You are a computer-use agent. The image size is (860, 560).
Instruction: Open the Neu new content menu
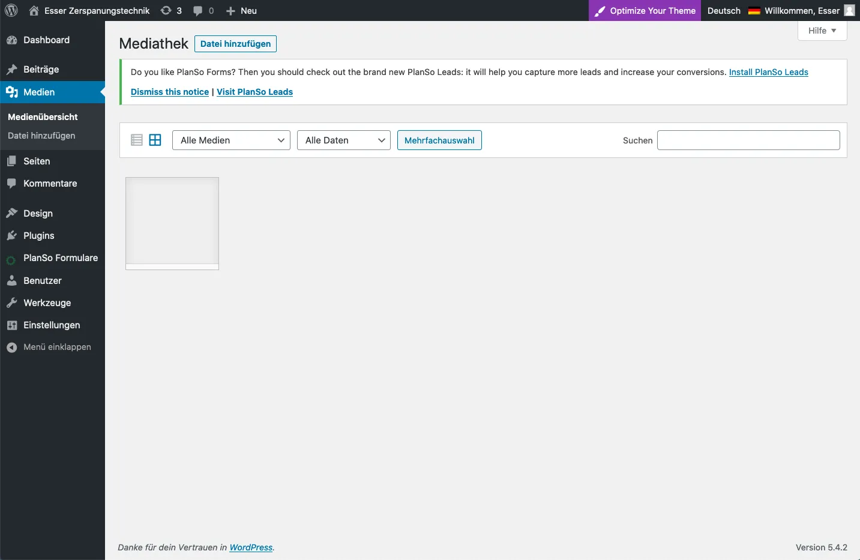[241, 11]
